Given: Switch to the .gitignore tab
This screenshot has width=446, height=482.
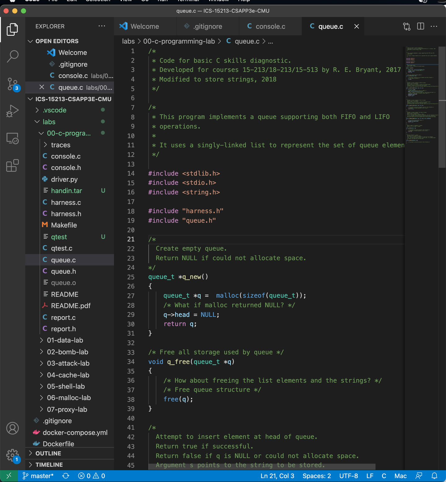Looking at the screenshot, I should [208, 26].
